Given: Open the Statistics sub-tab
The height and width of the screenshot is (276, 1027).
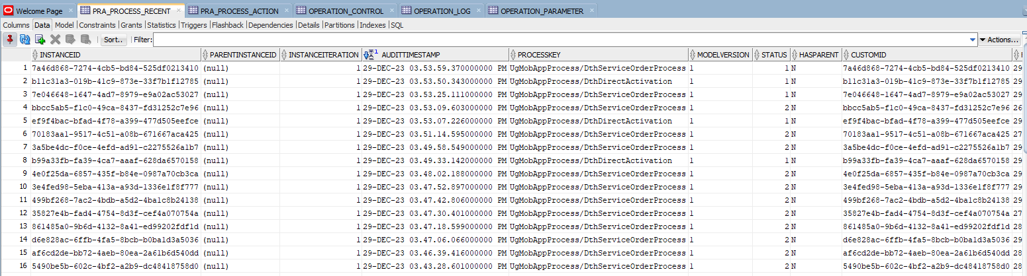Looking at the screenshot, I should tap(162, 25).
